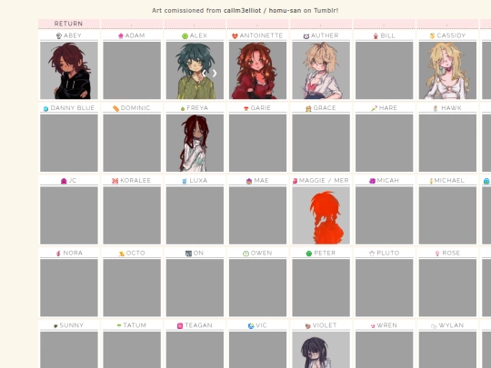This screenshot has width=491, height=368.
Task: Click the purple icon beside MICAH
Action: 372,181
